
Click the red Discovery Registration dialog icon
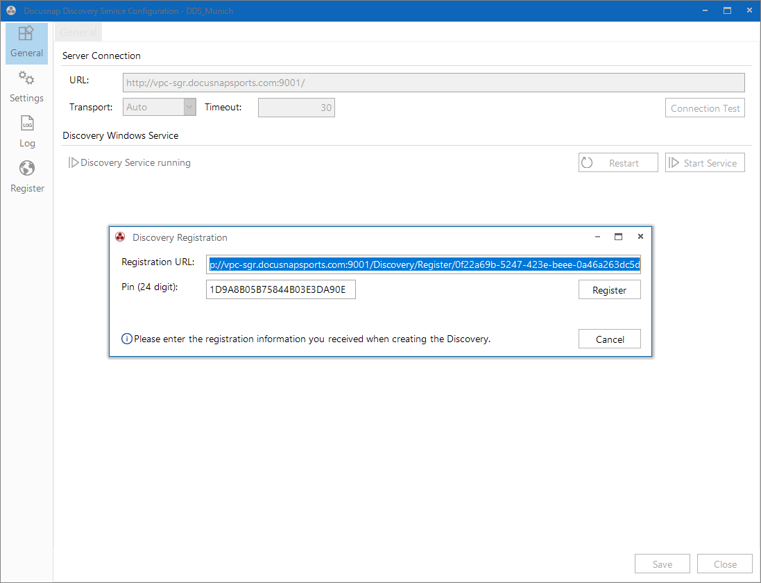tap(120, 237)
